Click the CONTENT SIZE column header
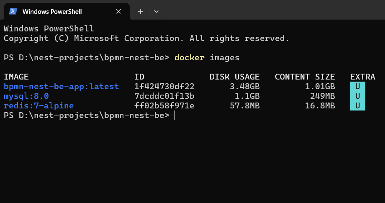385x203 pixels. click(305, 77)
